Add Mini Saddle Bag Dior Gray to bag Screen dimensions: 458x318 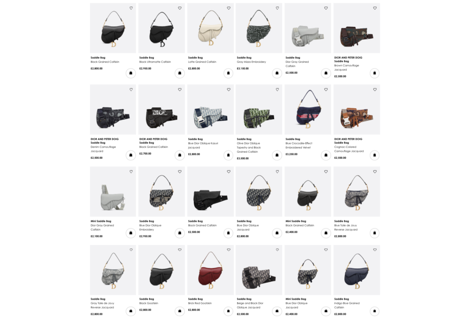(x=131, y=233)
